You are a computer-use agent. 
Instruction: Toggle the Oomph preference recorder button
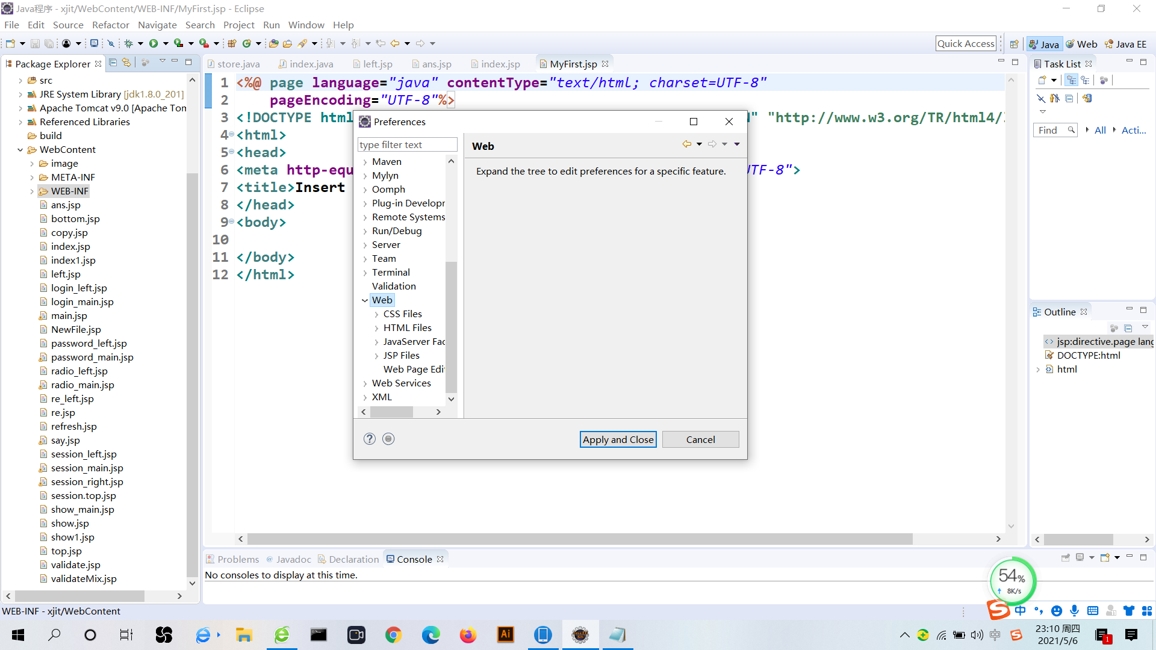(x=388, y=439)
